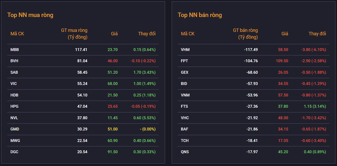Click GEX price 26.05
The width and height of the screenshot is (337, 166).
(x=283, y=72)
